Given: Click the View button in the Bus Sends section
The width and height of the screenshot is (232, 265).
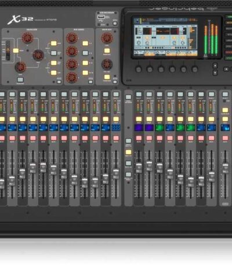Looking at the screenshot, I should 90,82.
